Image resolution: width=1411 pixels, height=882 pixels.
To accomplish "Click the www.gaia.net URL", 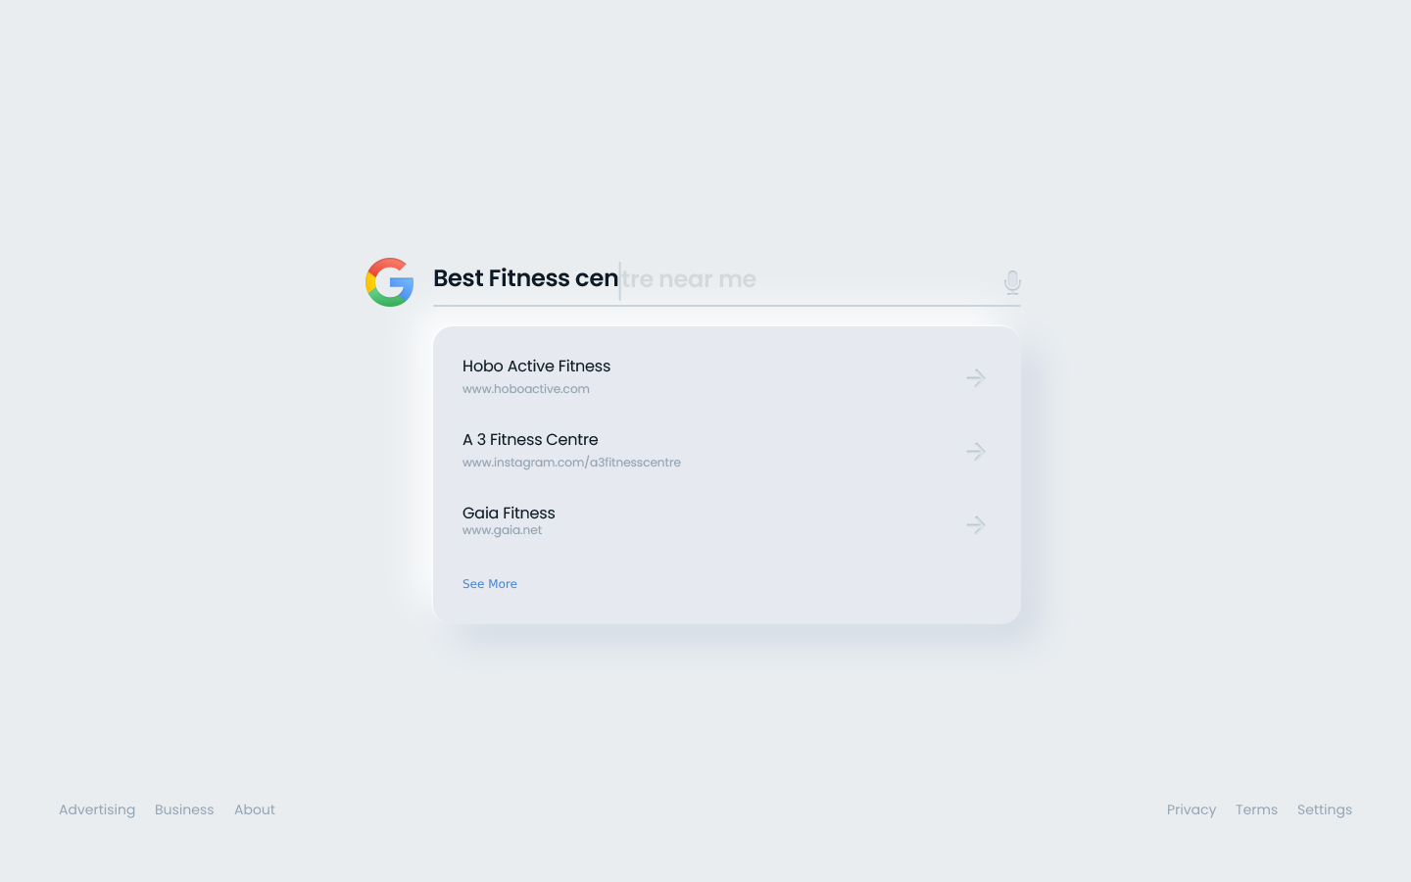I will pos(502,530).
